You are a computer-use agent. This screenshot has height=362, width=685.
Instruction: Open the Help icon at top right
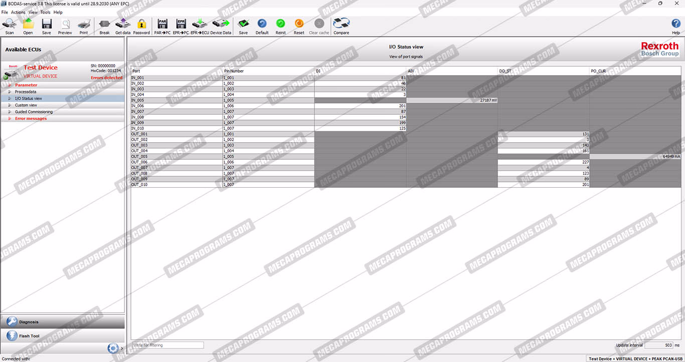tap(675, 25)
